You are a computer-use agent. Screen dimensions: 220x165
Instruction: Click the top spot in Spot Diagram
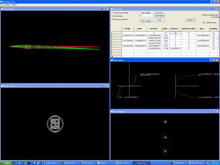point(165,121)
